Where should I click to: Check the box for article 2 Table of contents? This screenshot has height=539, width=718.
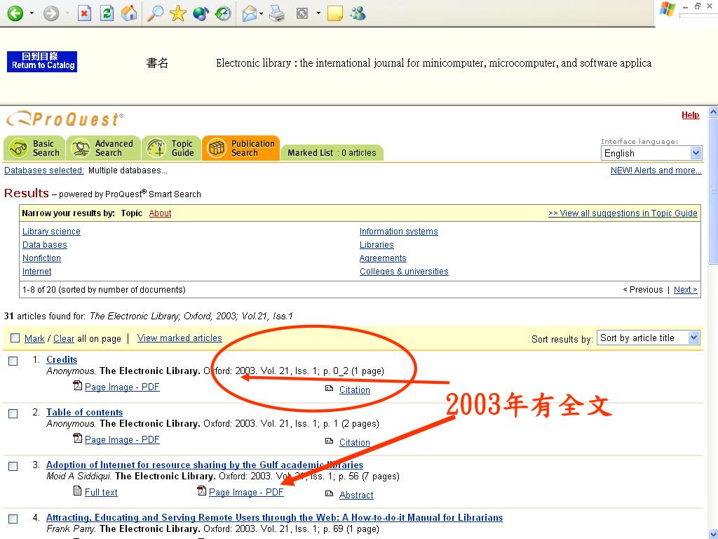tap(13, 414)
